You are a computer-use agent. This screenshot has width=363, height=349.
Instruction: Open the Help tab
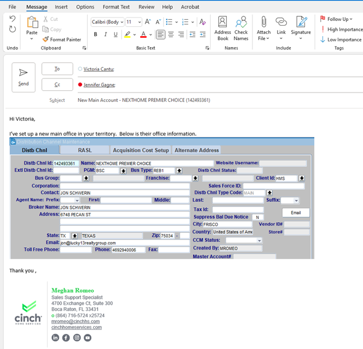168,7
